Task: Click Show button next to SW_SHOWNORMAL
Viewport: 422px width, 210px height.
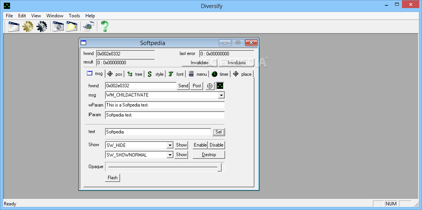Action: [181, 155]
